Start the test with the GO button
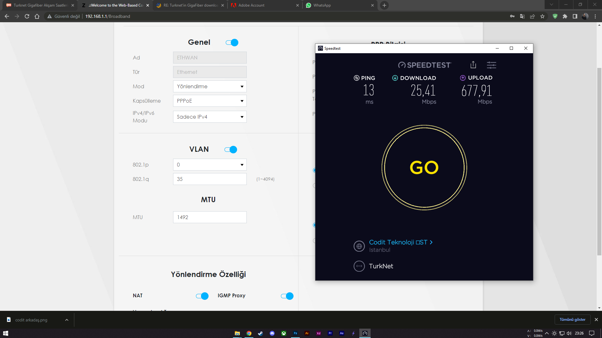The height and width of the screenshot is (338, 602). pyautogui.click(x=424, y=167)
